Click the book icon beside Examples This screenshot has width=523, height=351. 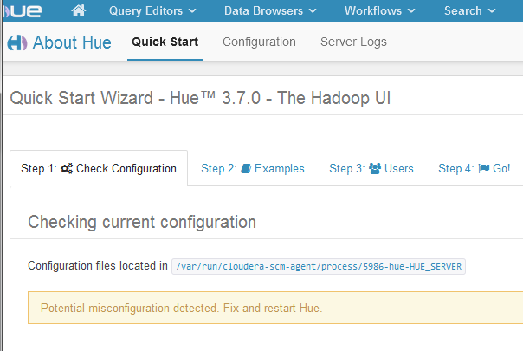tap(245, 168)
